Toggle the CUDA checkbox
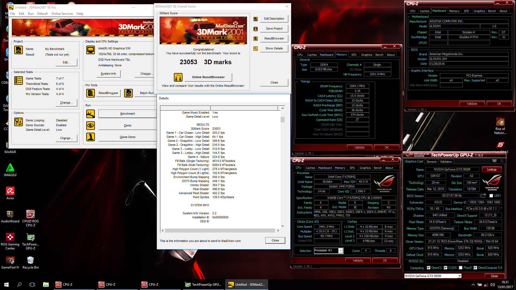 pos(445,268)
